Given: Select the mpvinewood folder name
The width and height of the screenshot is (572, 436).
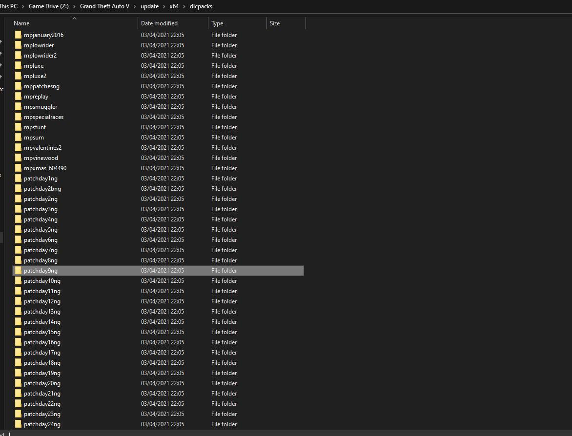Looking at the screenshot, I should pos(41,158).
